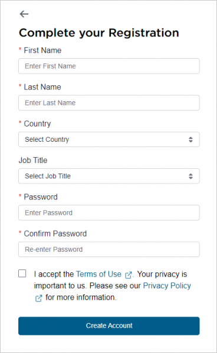Click the Create Account button
Image resolution: width=217 pixels, height=353 pixels.
tap(109, 326)
